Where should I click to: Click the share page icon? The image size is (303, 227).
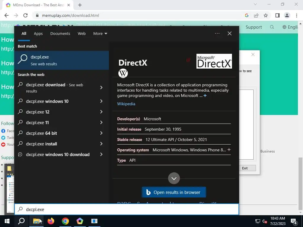[x=256, y=15]
